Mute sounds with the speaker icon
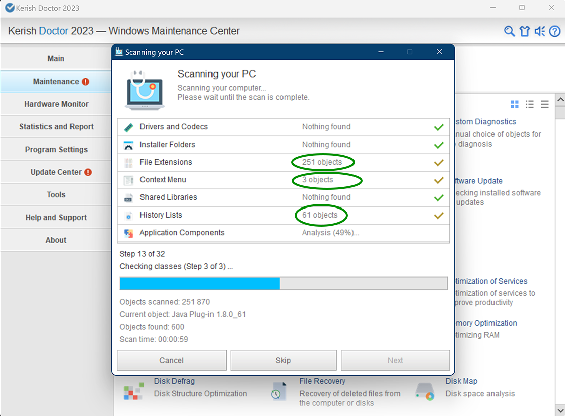565x416 pixels. pyautogui.click(x=540, y=31)
